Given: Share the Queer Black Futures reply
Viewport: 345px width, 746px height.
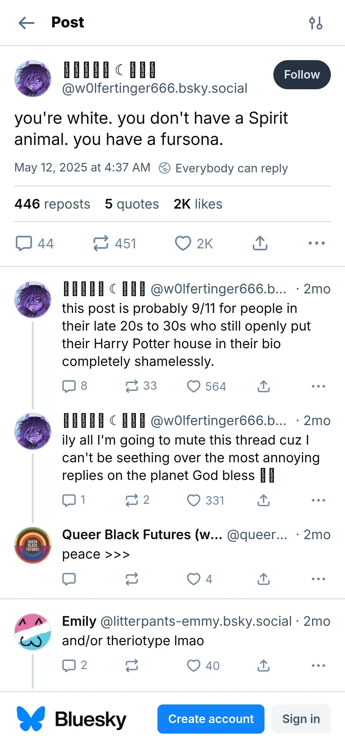Looking at the screenshot, I should (263, 579).
